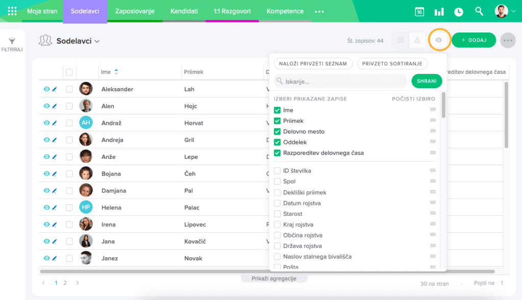Open the apps grid launcher icon
This screenshot has width=522, height=300.
[12, 11]
